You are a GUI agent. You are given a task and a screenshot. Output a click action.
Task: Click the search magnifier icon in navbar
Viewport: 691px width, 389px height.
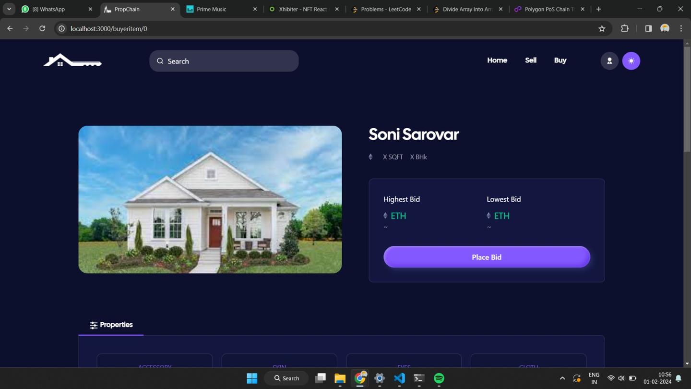click(160, 61)
